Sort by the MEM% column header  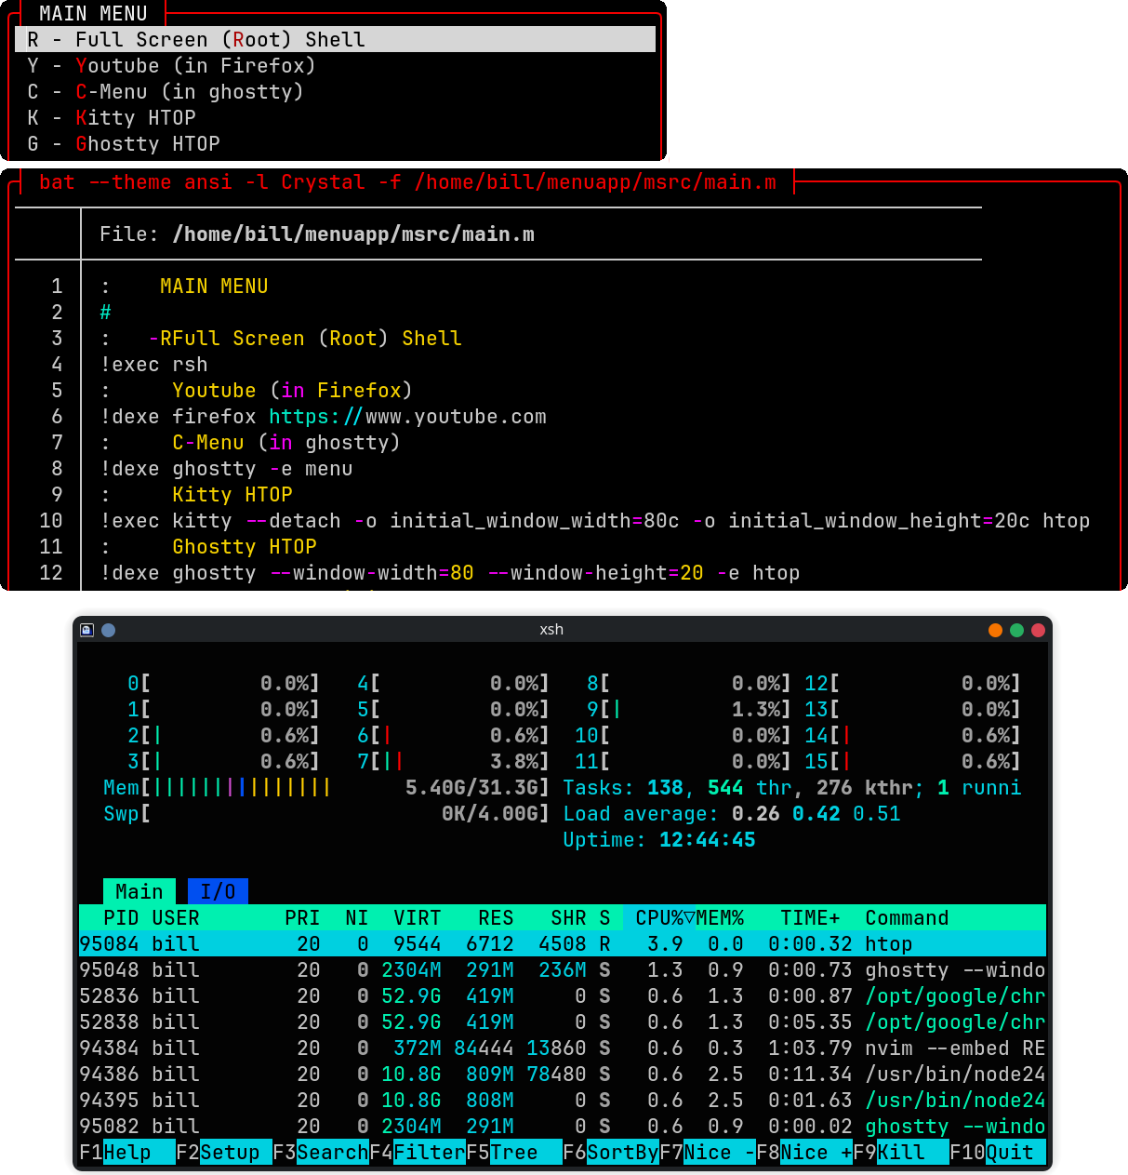[720, 917]
